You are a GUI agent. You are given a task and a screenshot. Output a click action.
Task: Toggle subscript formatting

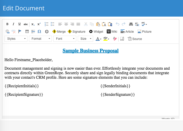(x=33, y=24)
